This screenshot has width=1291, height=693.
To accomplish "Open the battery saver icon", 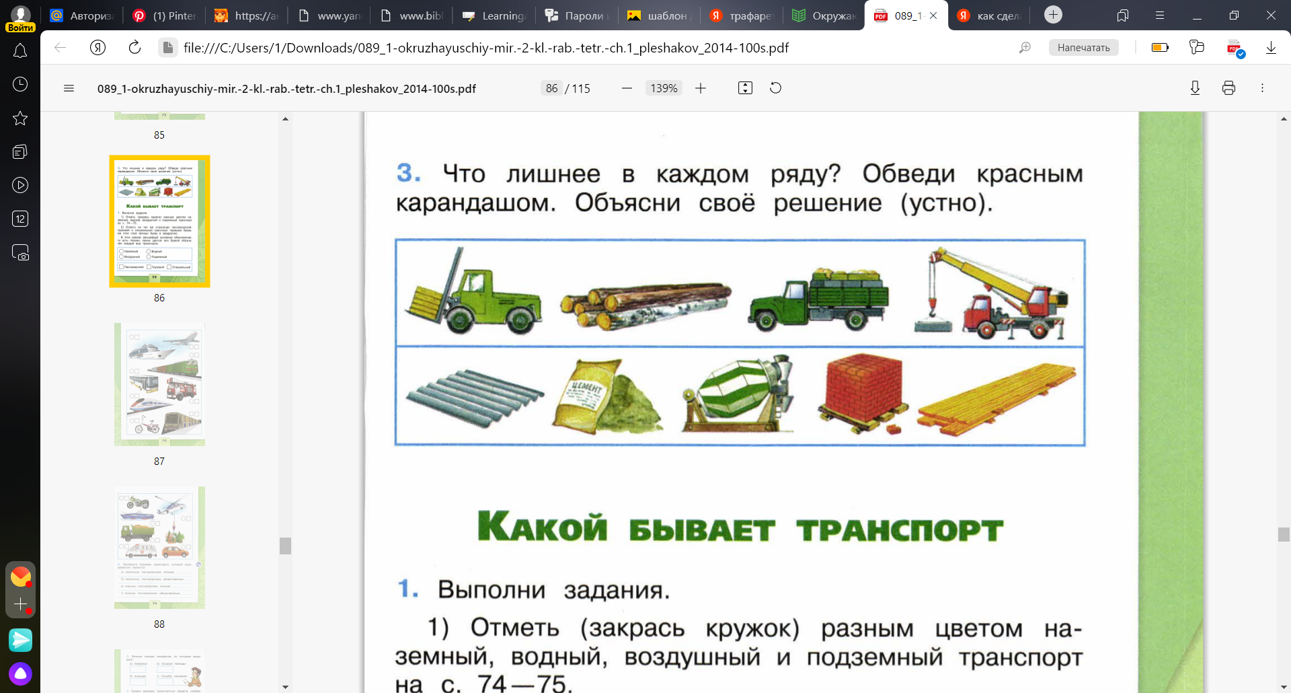I will click(1160, 48).
